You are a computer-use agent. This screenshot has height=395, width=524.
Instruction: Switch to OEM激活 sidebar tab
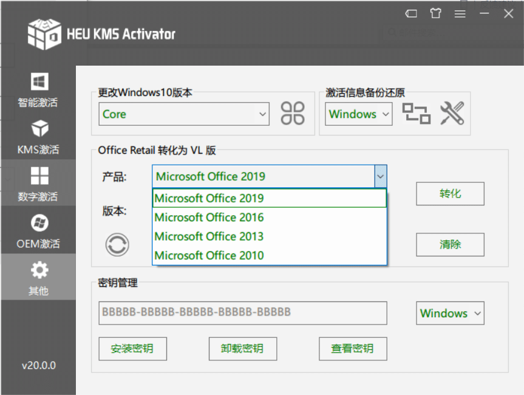(38, 230)
